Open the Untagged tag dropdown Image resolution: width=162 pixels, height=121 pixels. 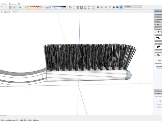point(133,7)
